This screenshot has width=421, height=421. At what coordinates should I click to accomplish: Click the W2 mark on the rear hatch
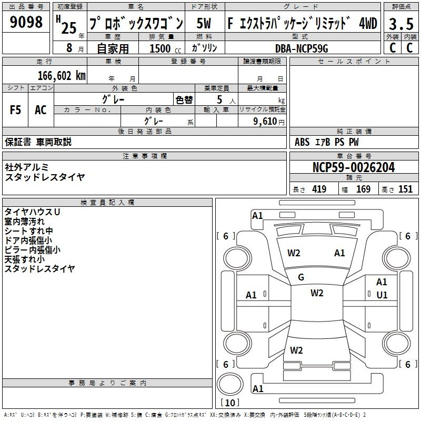[296, 350]
